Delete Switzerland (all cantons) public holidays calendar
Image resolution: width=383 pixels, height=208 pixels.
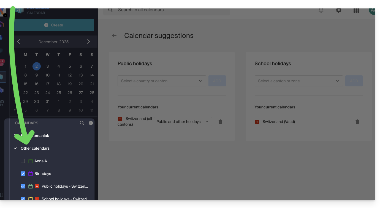tap(220, 122)
